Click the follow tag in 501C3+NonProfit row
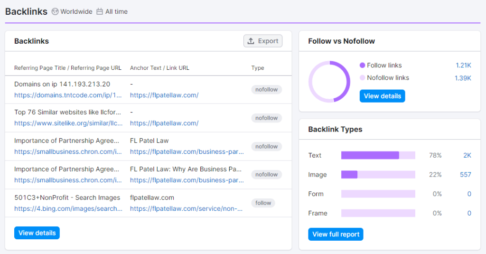Image resolution: width=486 pixels, height=254 pixels. coord(263,203)
